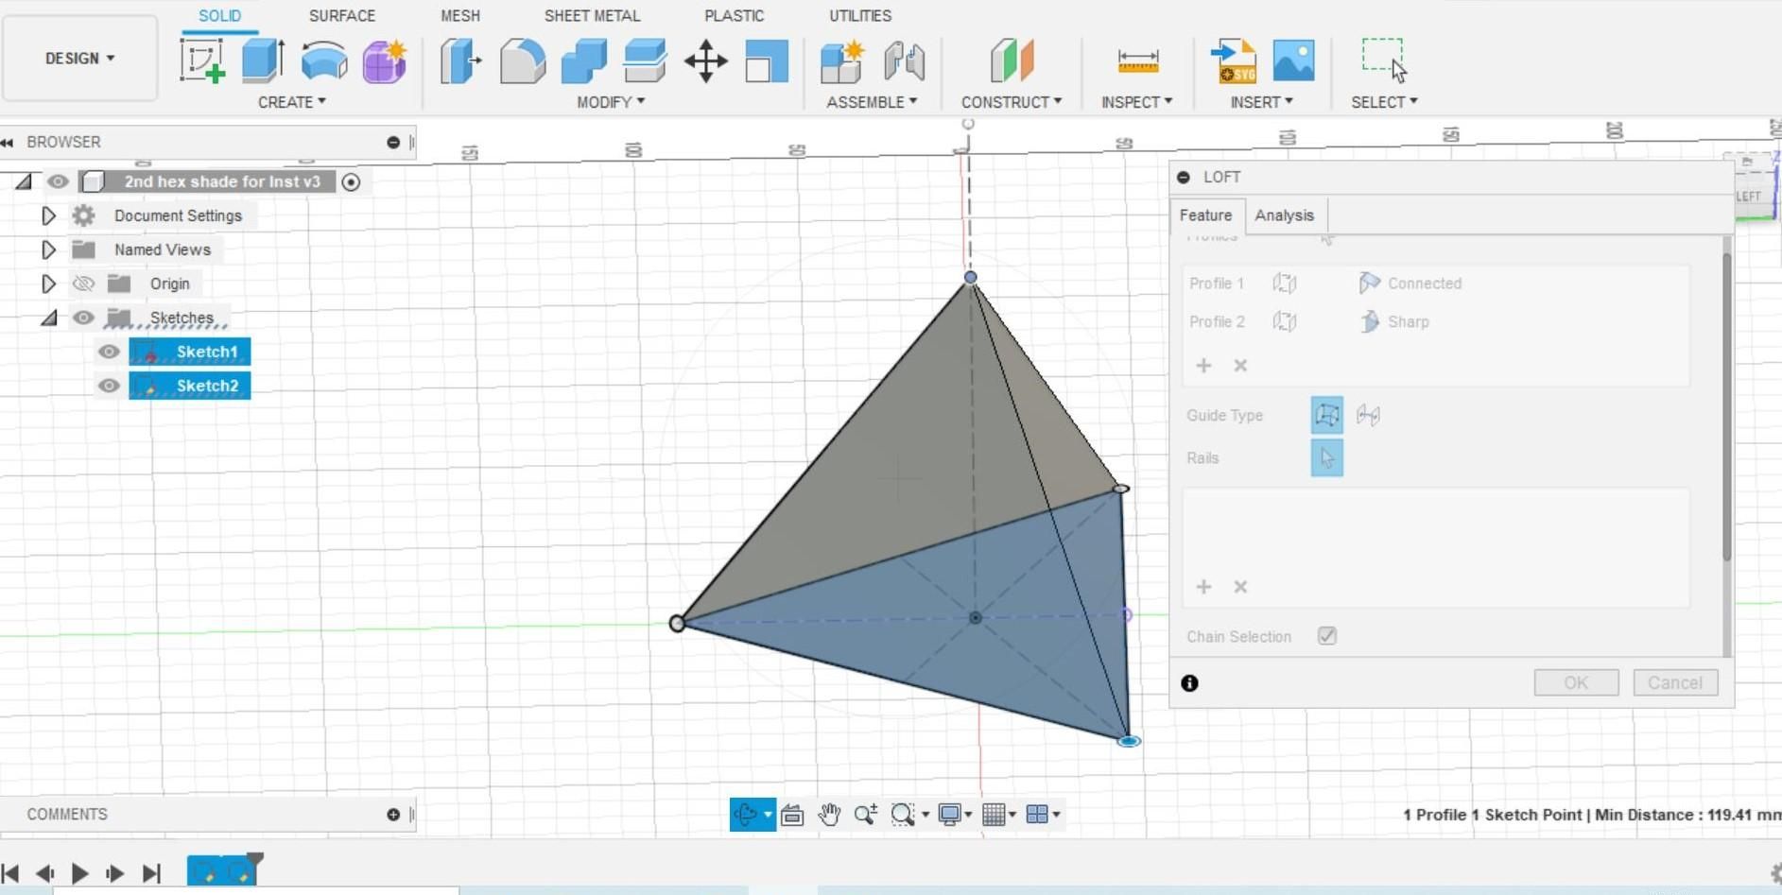Select the Rails guide type icon
The height and width of the screenshot is (895, 1782).
tap(1326, 415)
